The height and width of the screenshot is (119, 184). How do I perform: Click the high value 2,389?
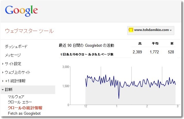point(137,52)
